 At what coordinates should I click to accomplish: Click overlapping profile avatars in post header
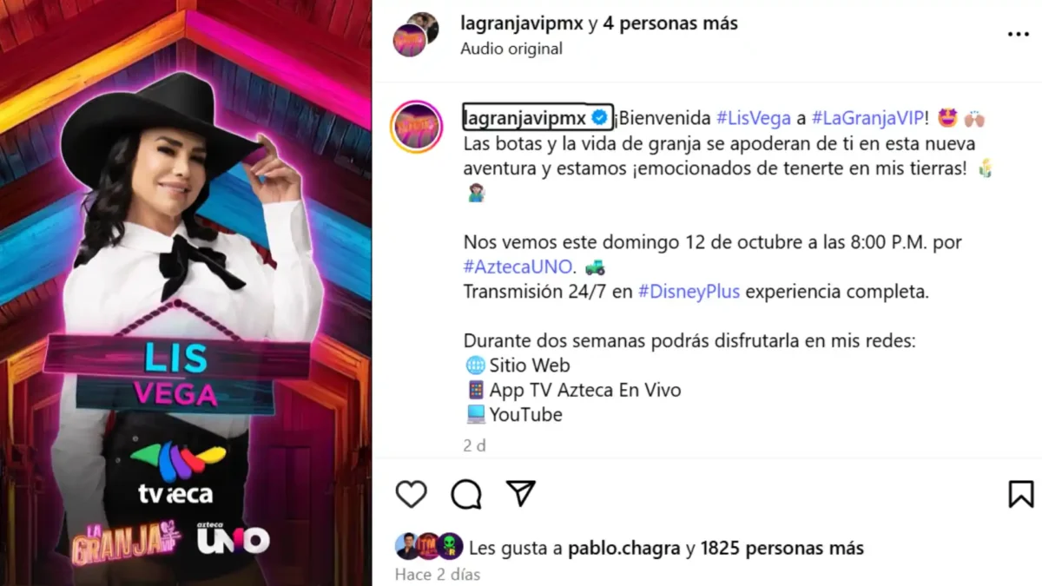click(415, 34)
